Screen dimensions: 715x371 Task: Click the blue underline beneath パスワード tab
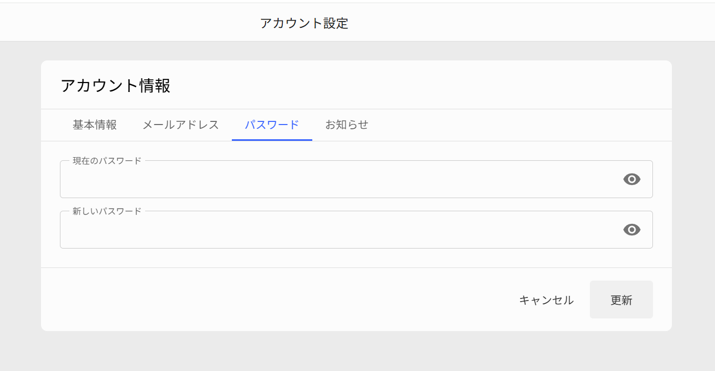tap(272, 140)
